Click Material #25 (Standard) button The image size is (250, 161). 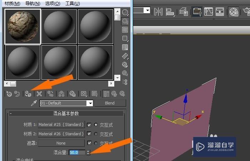61,125
